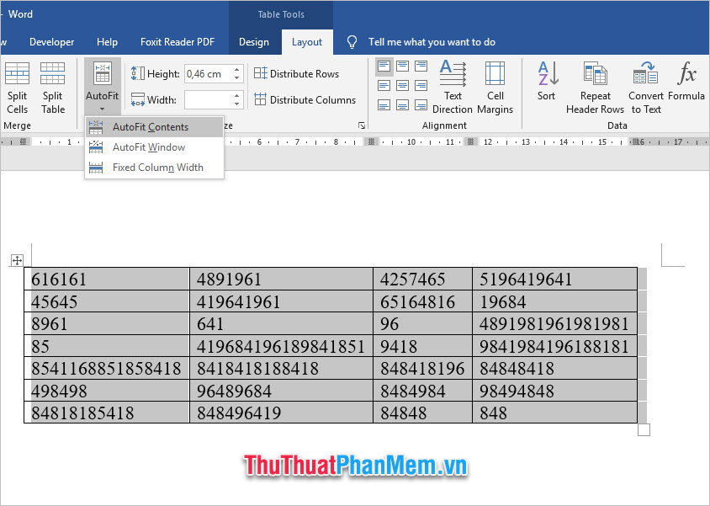Align text center right
The height and width of the screenshot is (506, 710).
[421, 86]
